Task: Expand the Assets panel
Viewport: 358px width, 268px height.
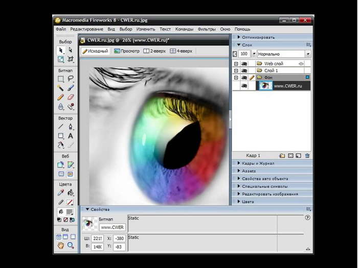Action: (x=239, y=171)
